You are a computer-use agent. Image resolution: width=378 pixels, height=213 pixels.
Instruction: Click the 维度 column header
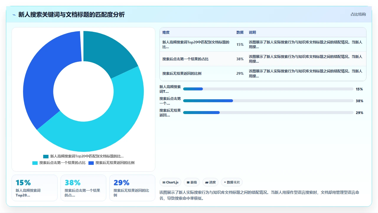click(x=166, y=32)
